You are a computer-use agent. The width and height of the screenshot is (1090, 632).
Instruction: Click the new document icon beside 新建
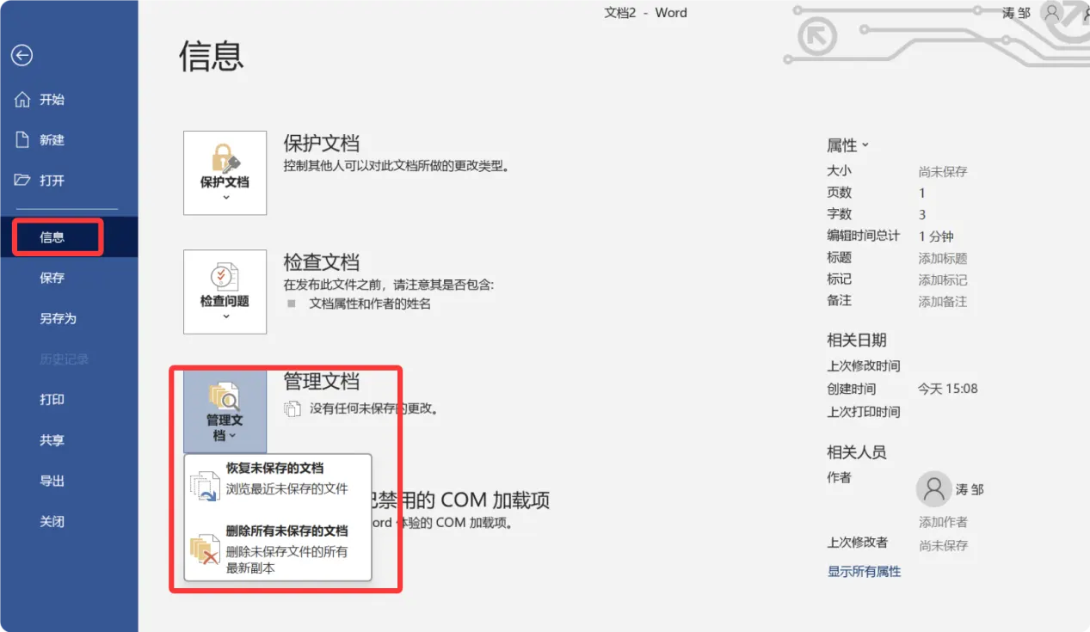tap(23, 139)
